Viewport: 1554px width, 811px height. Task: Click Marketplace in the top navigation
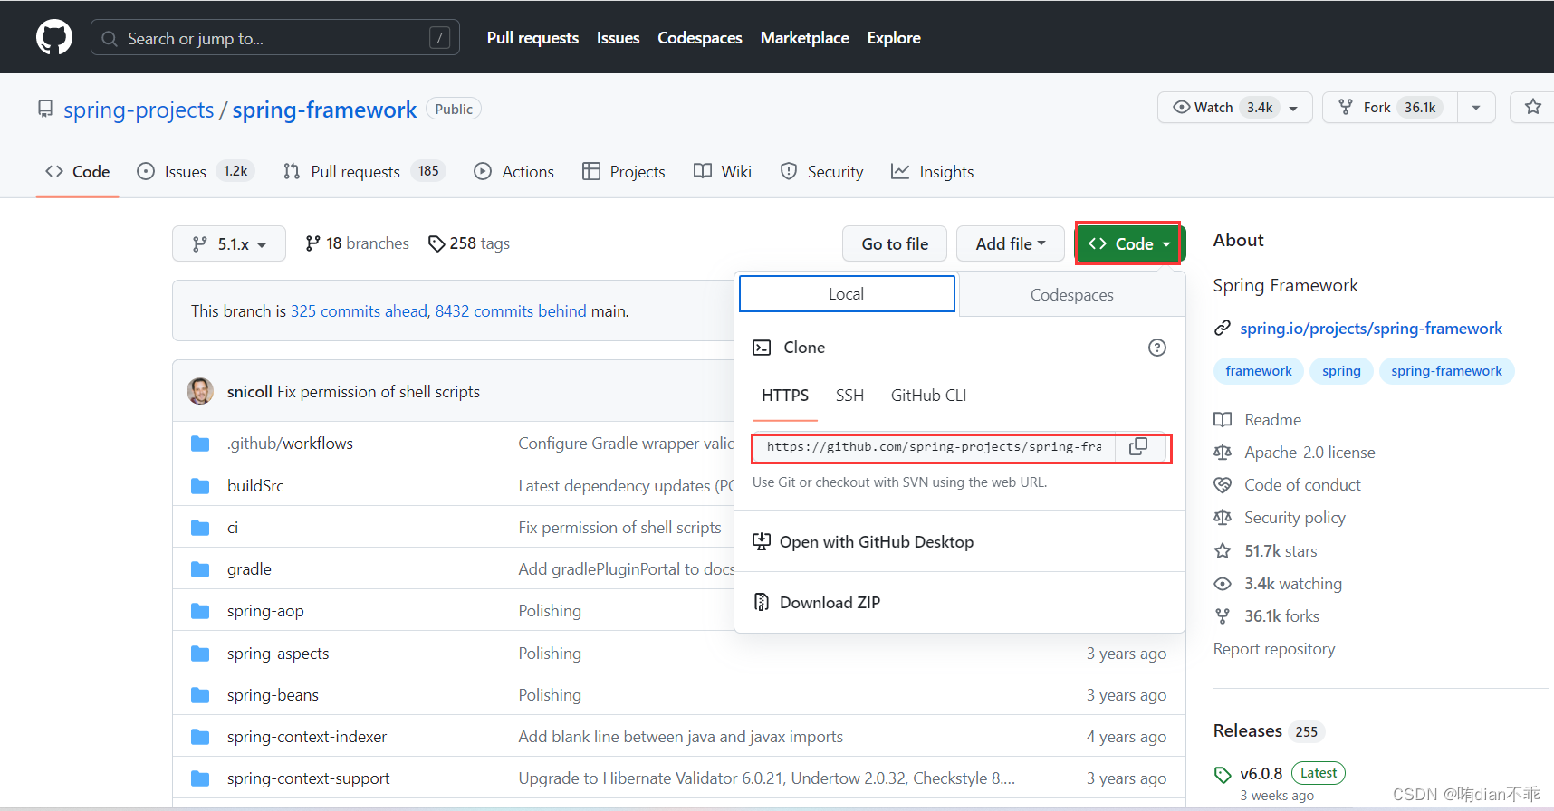tap(804, 38)
